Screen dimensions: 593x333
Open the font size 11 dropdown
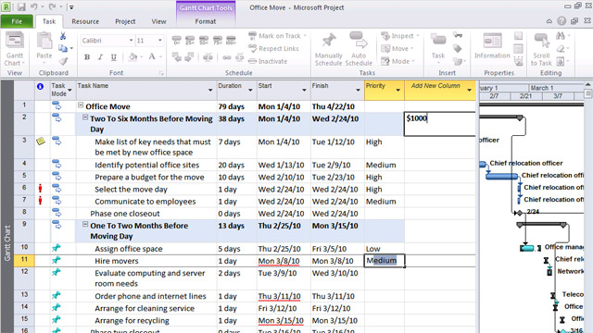pyautogui.click(x=160, y=41)
